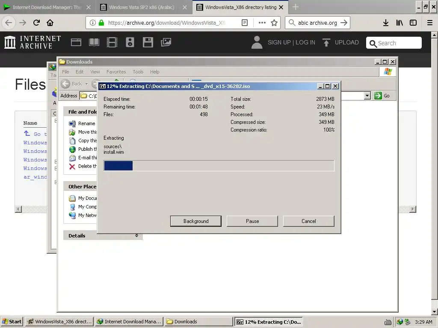Open Internet Archive texts book icon
The width and height of the screenshot is (438, 328).
pos(94,42)
